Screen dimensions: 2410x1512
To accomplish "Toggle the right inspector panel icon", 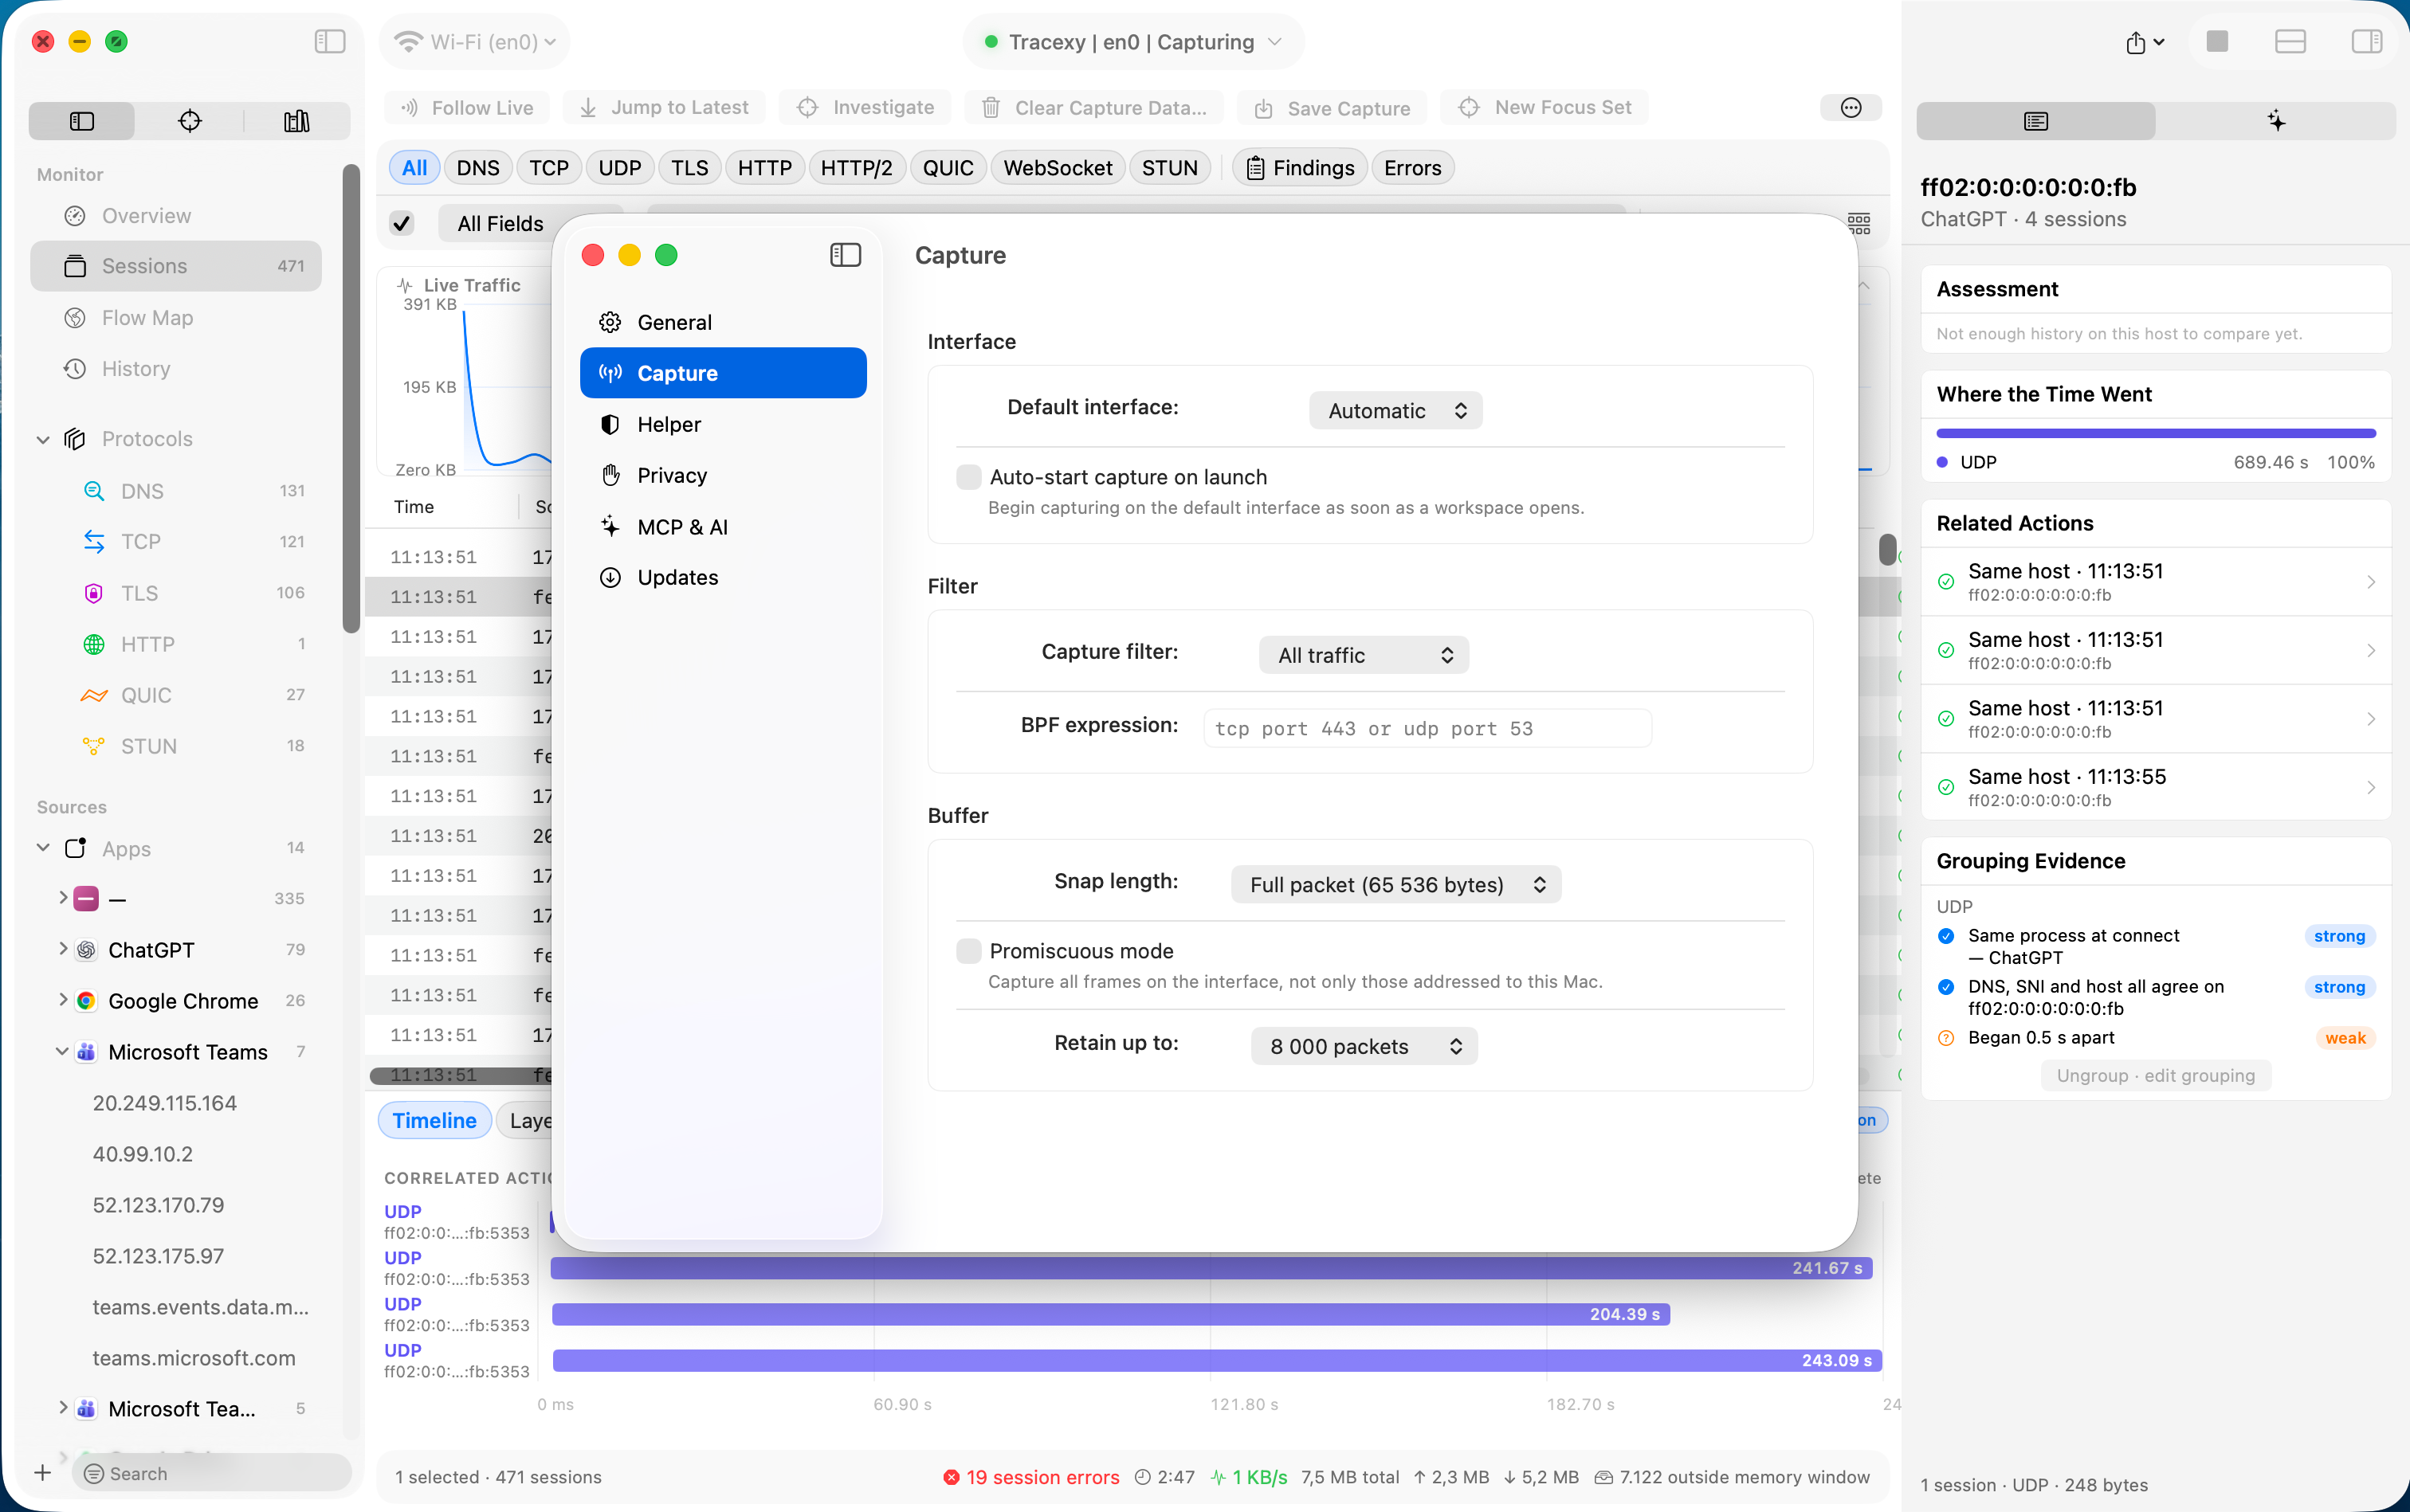I will tap(2366, 41).
